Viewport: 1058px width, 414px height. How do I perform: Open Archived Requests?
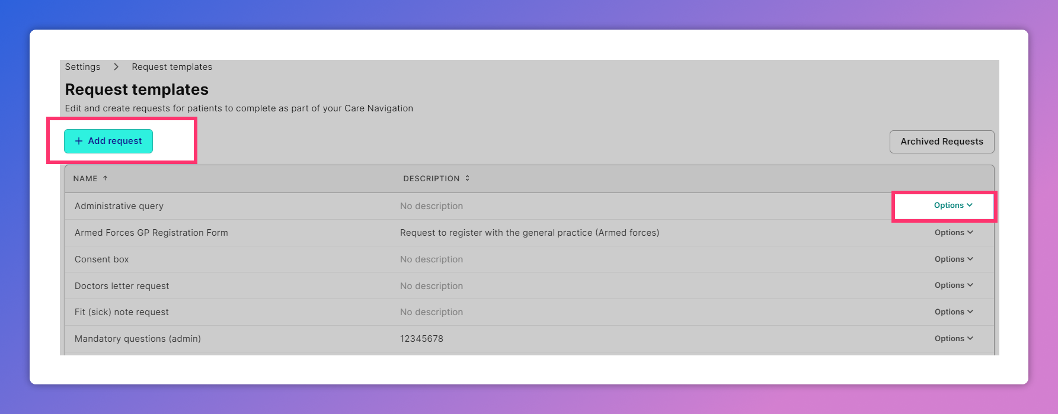941,142
